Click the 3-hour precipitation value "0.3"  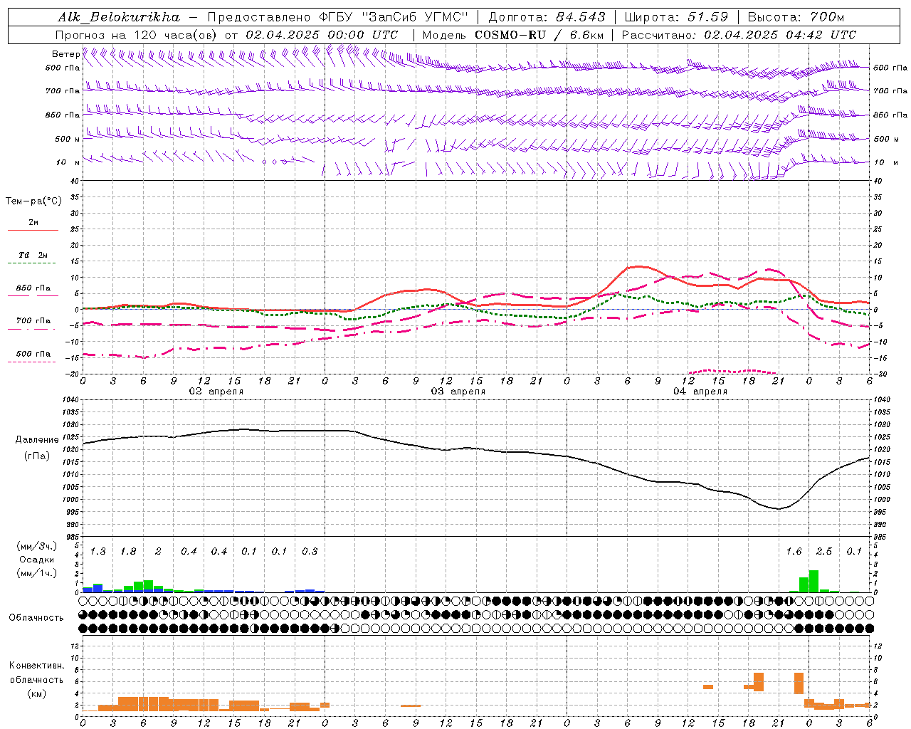point(310,552)
